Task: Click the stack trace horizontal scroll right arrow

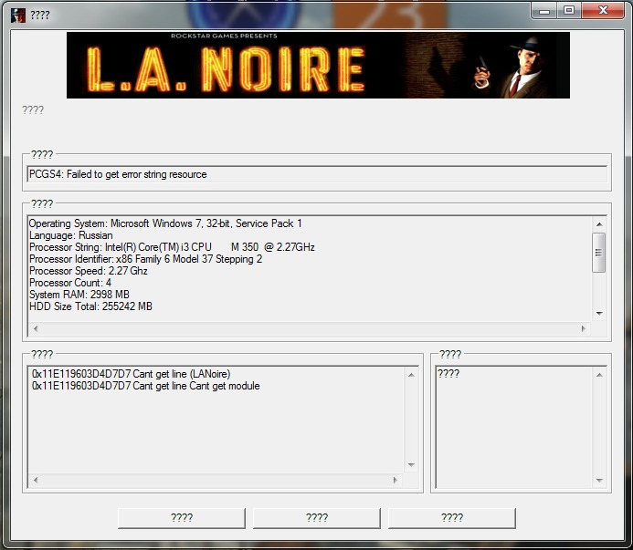Action: [x=396, y=480]
